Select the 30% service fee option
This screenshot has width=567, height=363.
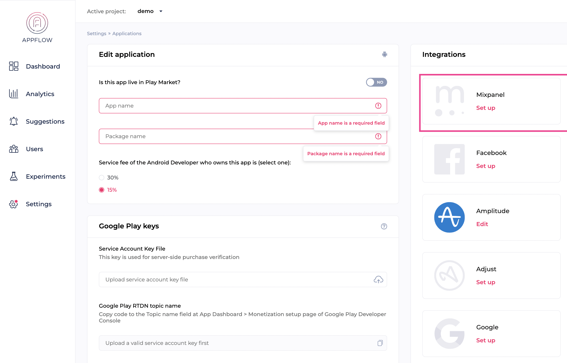pyautogui.click(x=102, y=178)
